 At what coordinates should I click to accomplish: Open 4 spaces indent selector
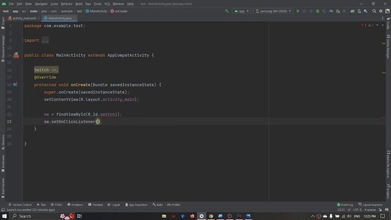pyautogui.click(x=370, y=210)
